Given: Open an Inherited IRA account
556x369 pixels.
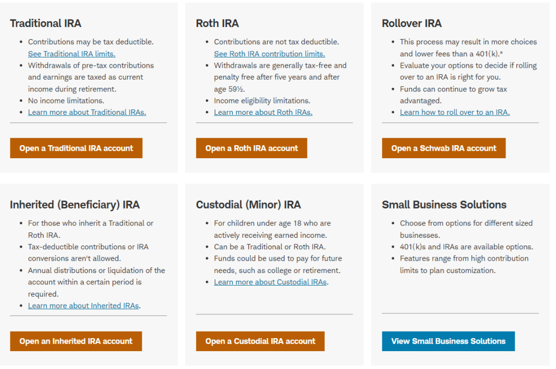Looking at the screenshot, I should click(x=75, y=341).
